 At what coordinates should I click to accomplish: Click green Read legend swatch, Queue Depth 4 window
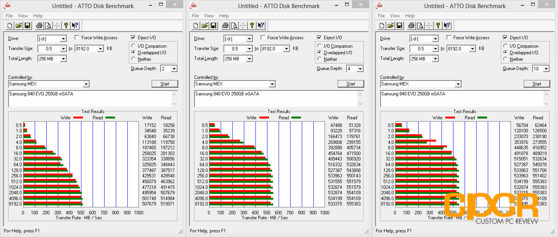pyautogui.click(x=296, y=118)
